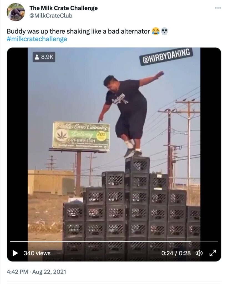The height and width of the screenshot is (284, 227).
Task: Toggle the video volume speaker icon
Action: click(199, 253)
